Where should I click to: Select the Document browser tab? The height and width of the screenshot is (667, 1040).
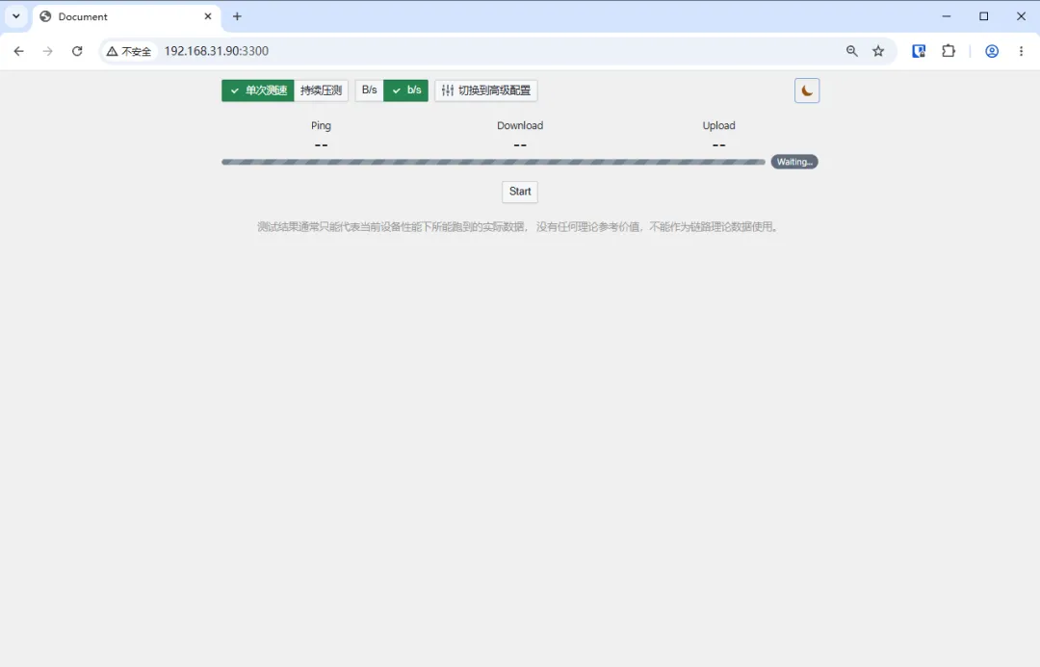coord(126,16)
